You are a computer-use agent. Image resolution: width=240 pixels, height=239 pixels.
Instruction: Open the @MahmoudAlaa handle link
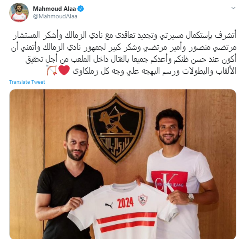55,16
